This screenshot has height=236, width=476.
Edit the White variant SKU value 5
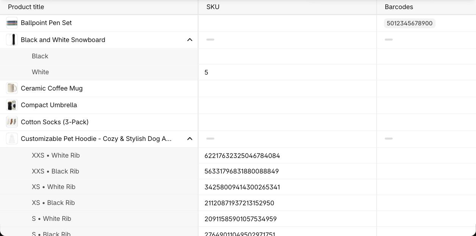tap(287, 72)
